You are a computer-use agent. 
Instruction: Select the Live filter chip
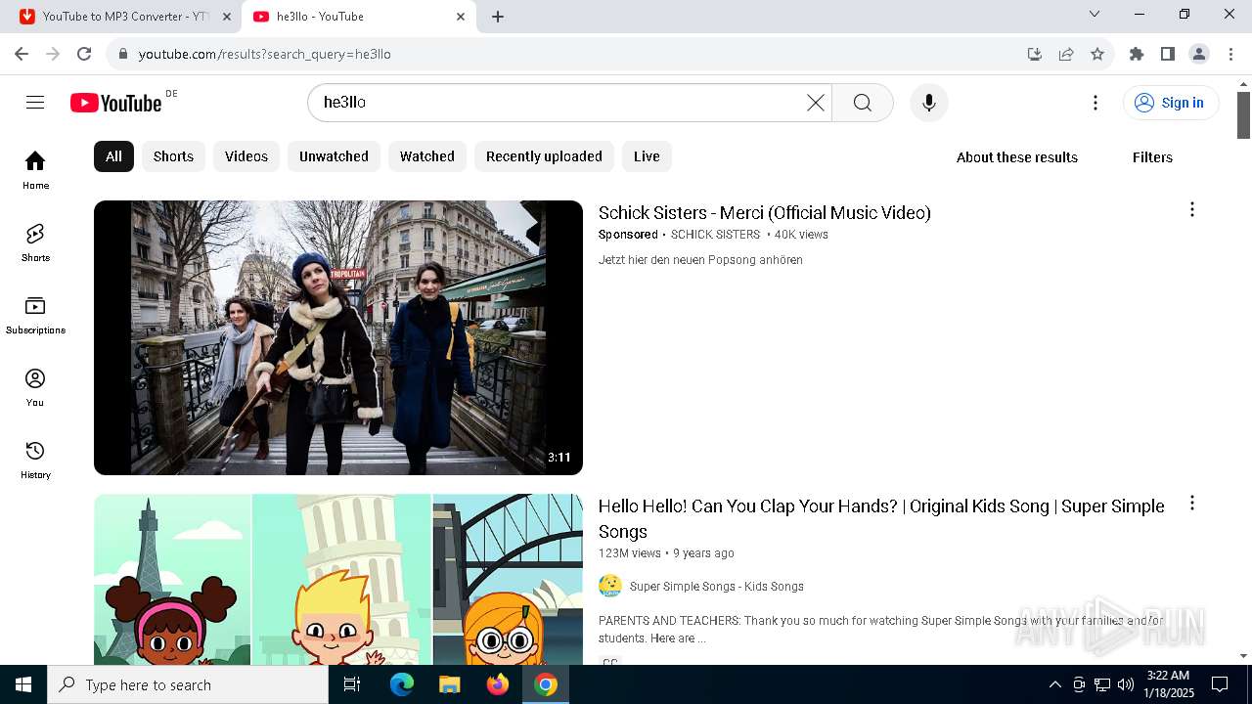click(x=647, y=156)
